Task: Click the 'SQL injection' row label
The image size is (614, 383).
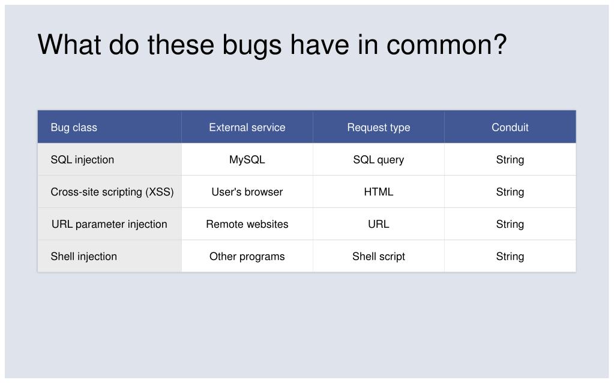Action: tap(110, 159)
